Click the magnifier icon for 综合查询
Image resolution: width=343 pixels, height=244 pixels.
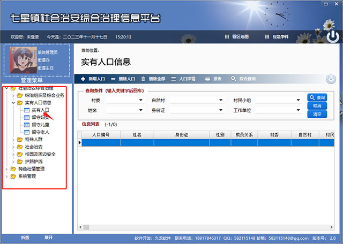pyautogui.click(x=234, y=79)
